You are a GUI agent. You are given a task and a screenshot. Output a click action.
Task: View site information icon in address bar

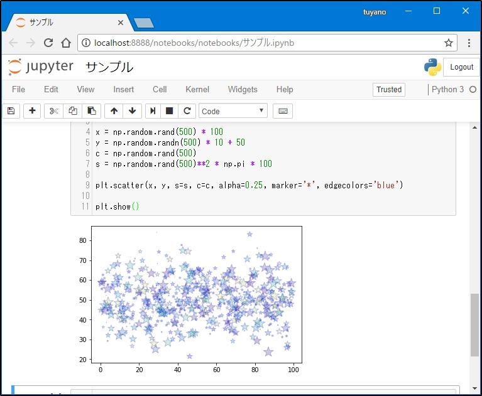(86, 43)
